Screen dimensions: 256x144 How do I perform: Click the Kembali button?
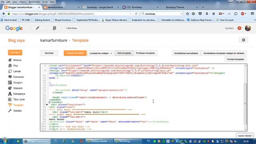[x=49, y=53]
